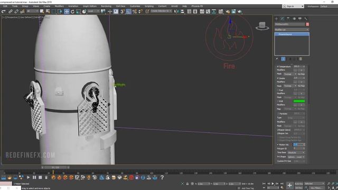This screenshot has height=190, width=338.
Task: Open the Curve Editor icon
Action: coord(208,12)
